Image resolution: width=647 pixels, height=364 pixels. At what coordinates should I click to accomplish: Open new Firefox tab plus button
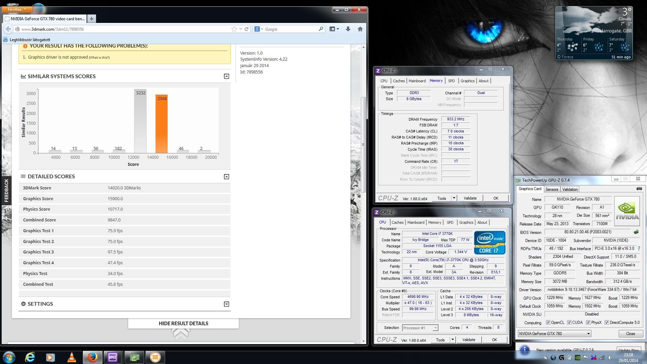(91, 19)
